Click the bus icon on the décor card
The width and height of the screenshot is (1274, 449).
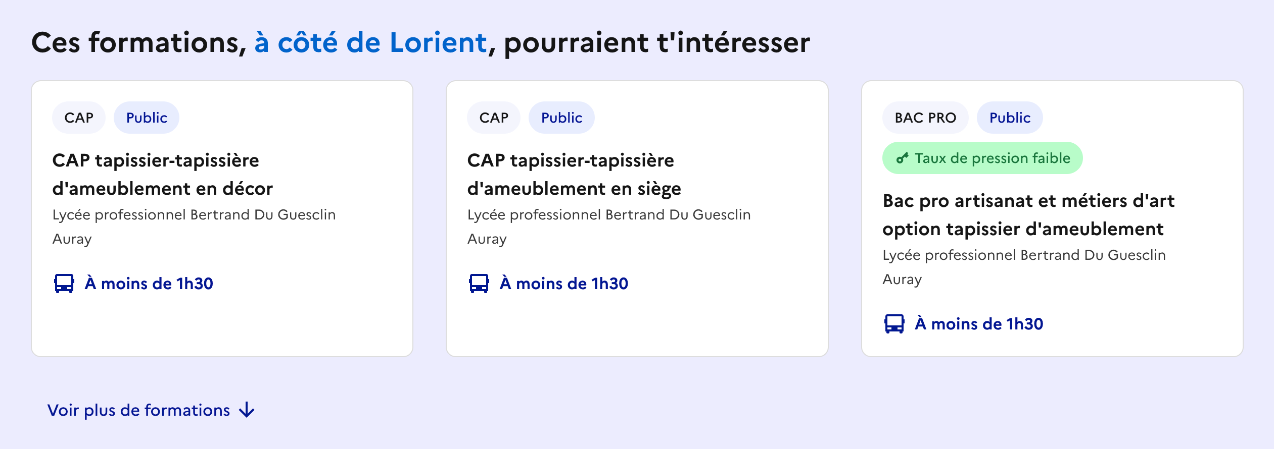coord(64,284)
